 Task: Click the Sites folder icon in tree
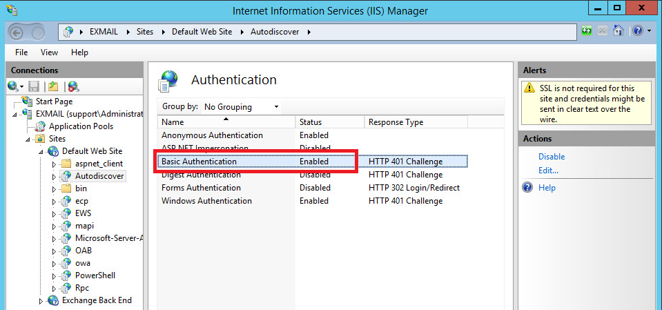click(41, 139)
